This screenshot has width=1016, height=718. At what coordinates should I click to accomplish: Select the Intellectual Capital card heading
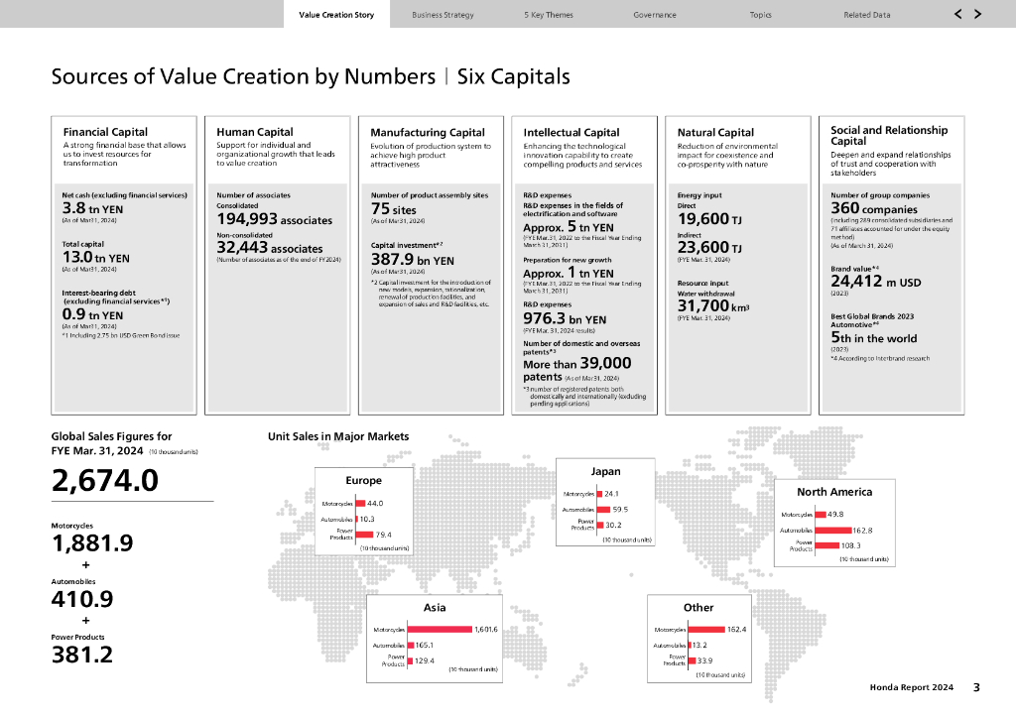[x=571, y=132]
